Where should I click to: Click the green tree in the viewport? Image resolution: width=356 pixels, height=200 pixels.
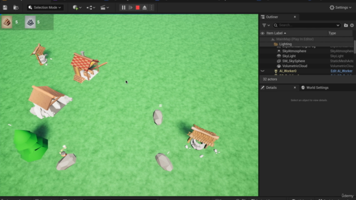click(x=31, y=146)
